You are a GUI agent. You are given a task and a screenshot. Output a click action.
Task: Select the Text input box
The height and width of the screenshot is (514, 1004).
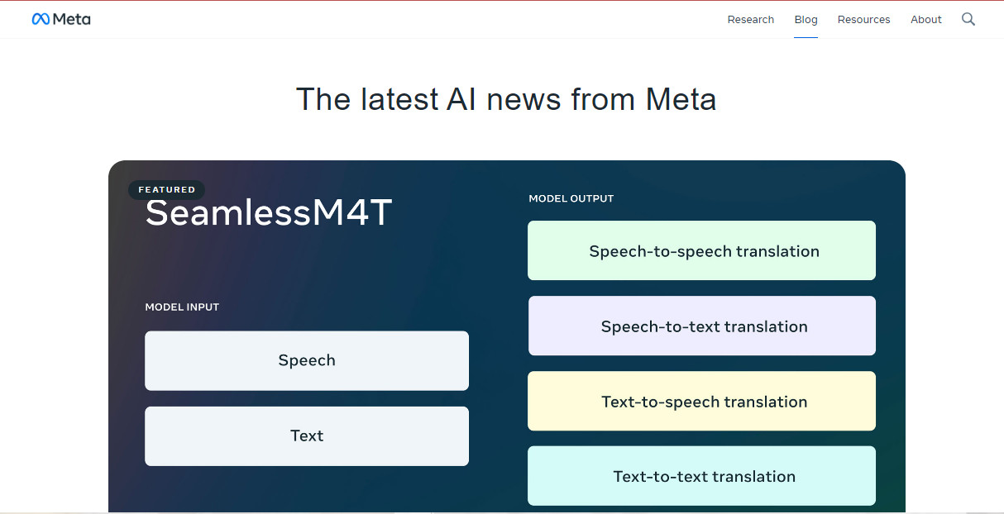click(x=307, y=435)
